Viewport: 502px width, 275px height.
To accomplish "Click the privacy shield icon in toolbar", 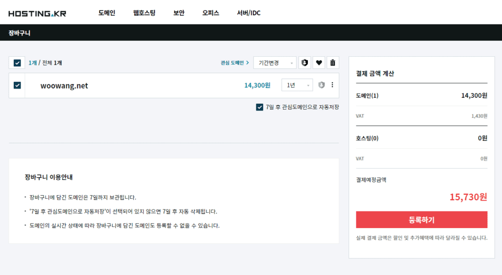I will point(305,63).
